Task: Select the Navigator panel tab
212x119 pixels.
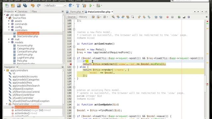Action: tap(10, 67)
